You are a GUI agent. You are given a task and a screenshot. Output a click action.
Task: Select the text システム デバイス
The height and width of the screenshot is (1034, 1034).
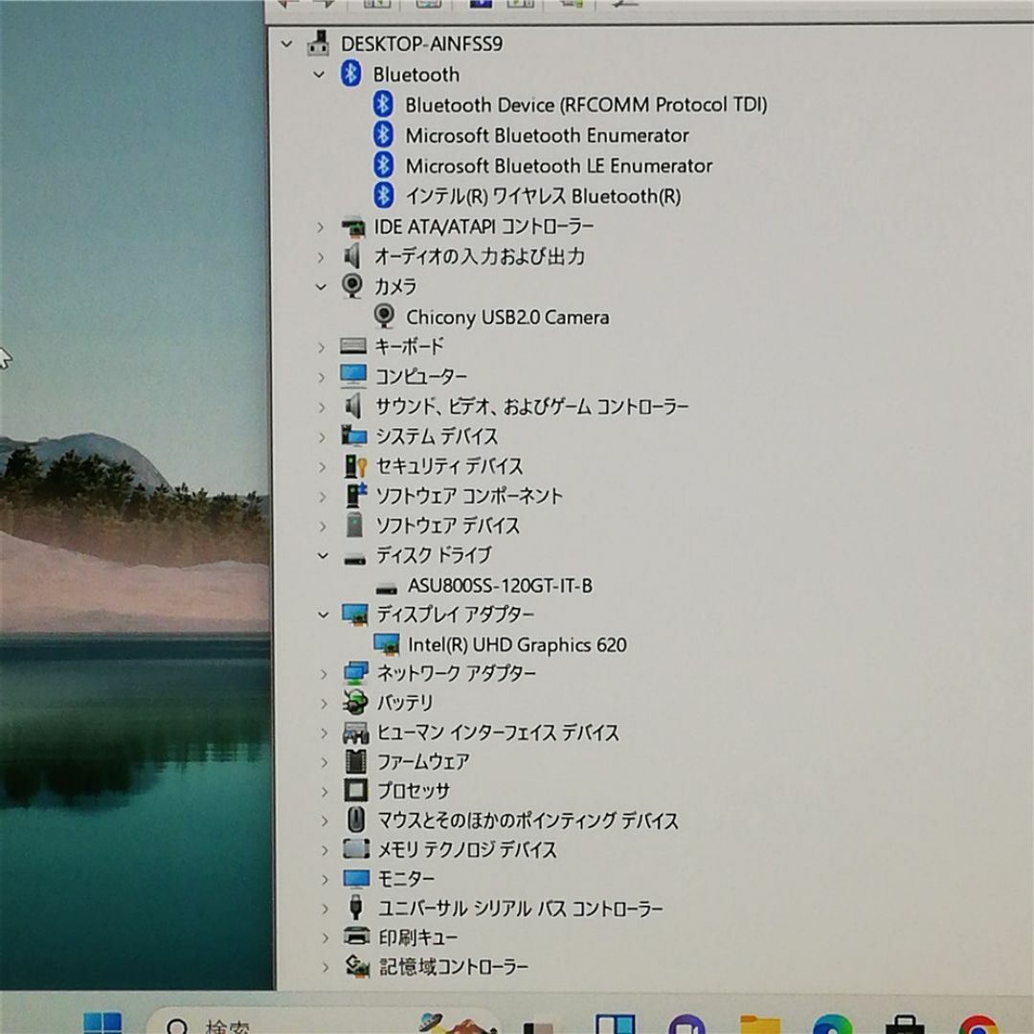(437, 436)
